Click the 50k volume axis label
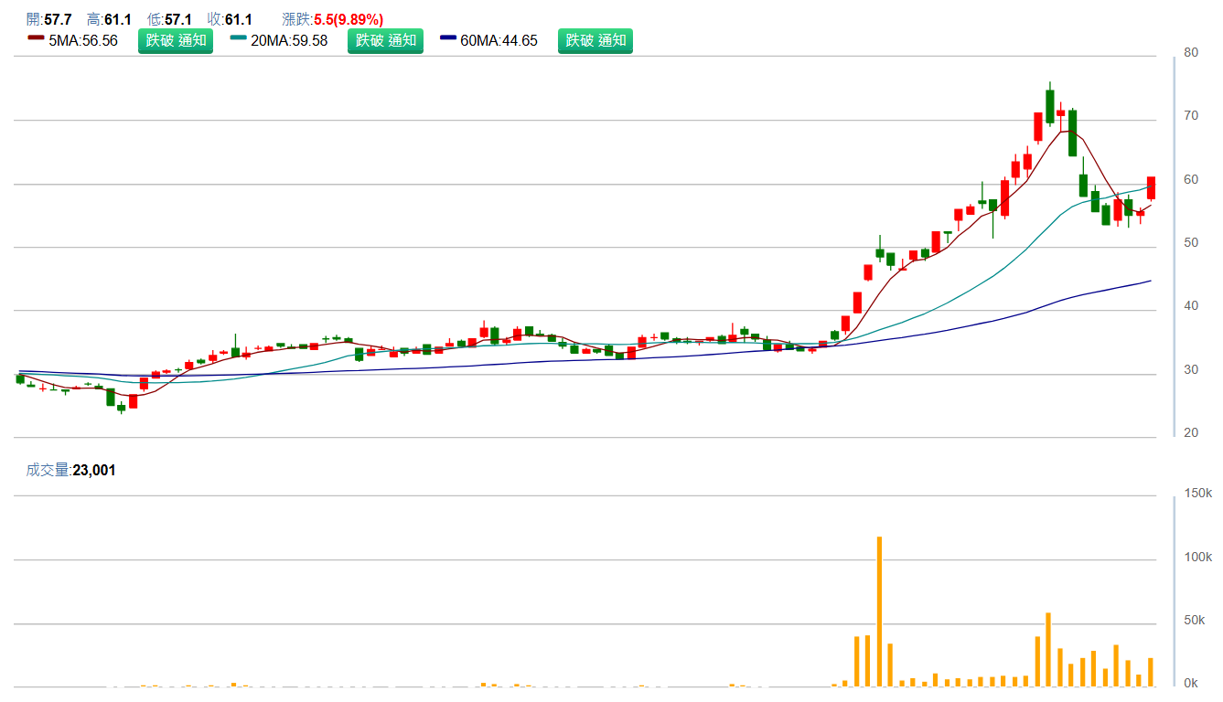Screen dimensions: 1223x702 tap(1195, 621)
